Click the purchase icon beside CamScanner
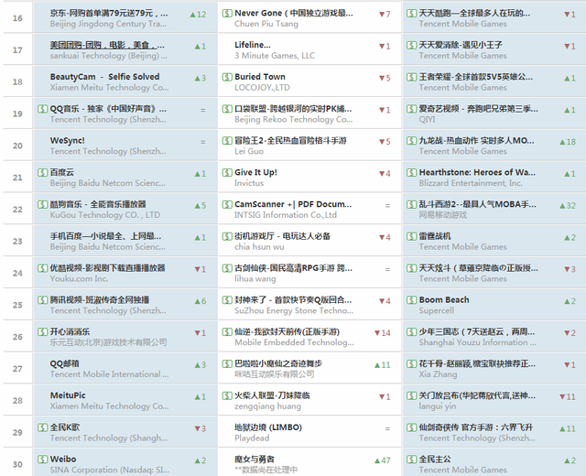 coord(227,204)
